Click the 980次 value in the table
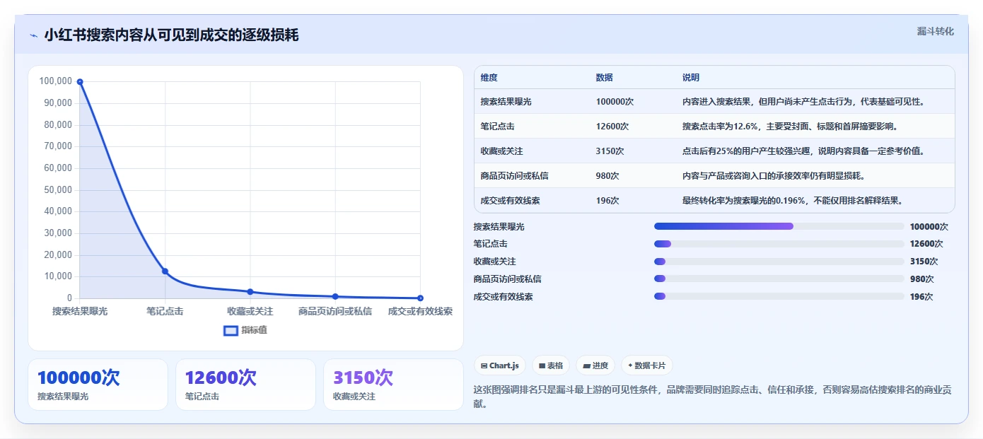This screenshot has height=439, width=983. (607, 176)
